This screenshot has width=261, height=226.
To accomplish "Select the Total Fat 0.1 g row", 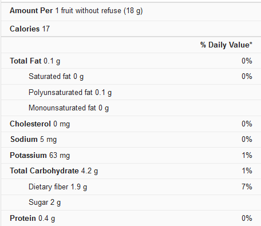I will (x=131, y=61).
